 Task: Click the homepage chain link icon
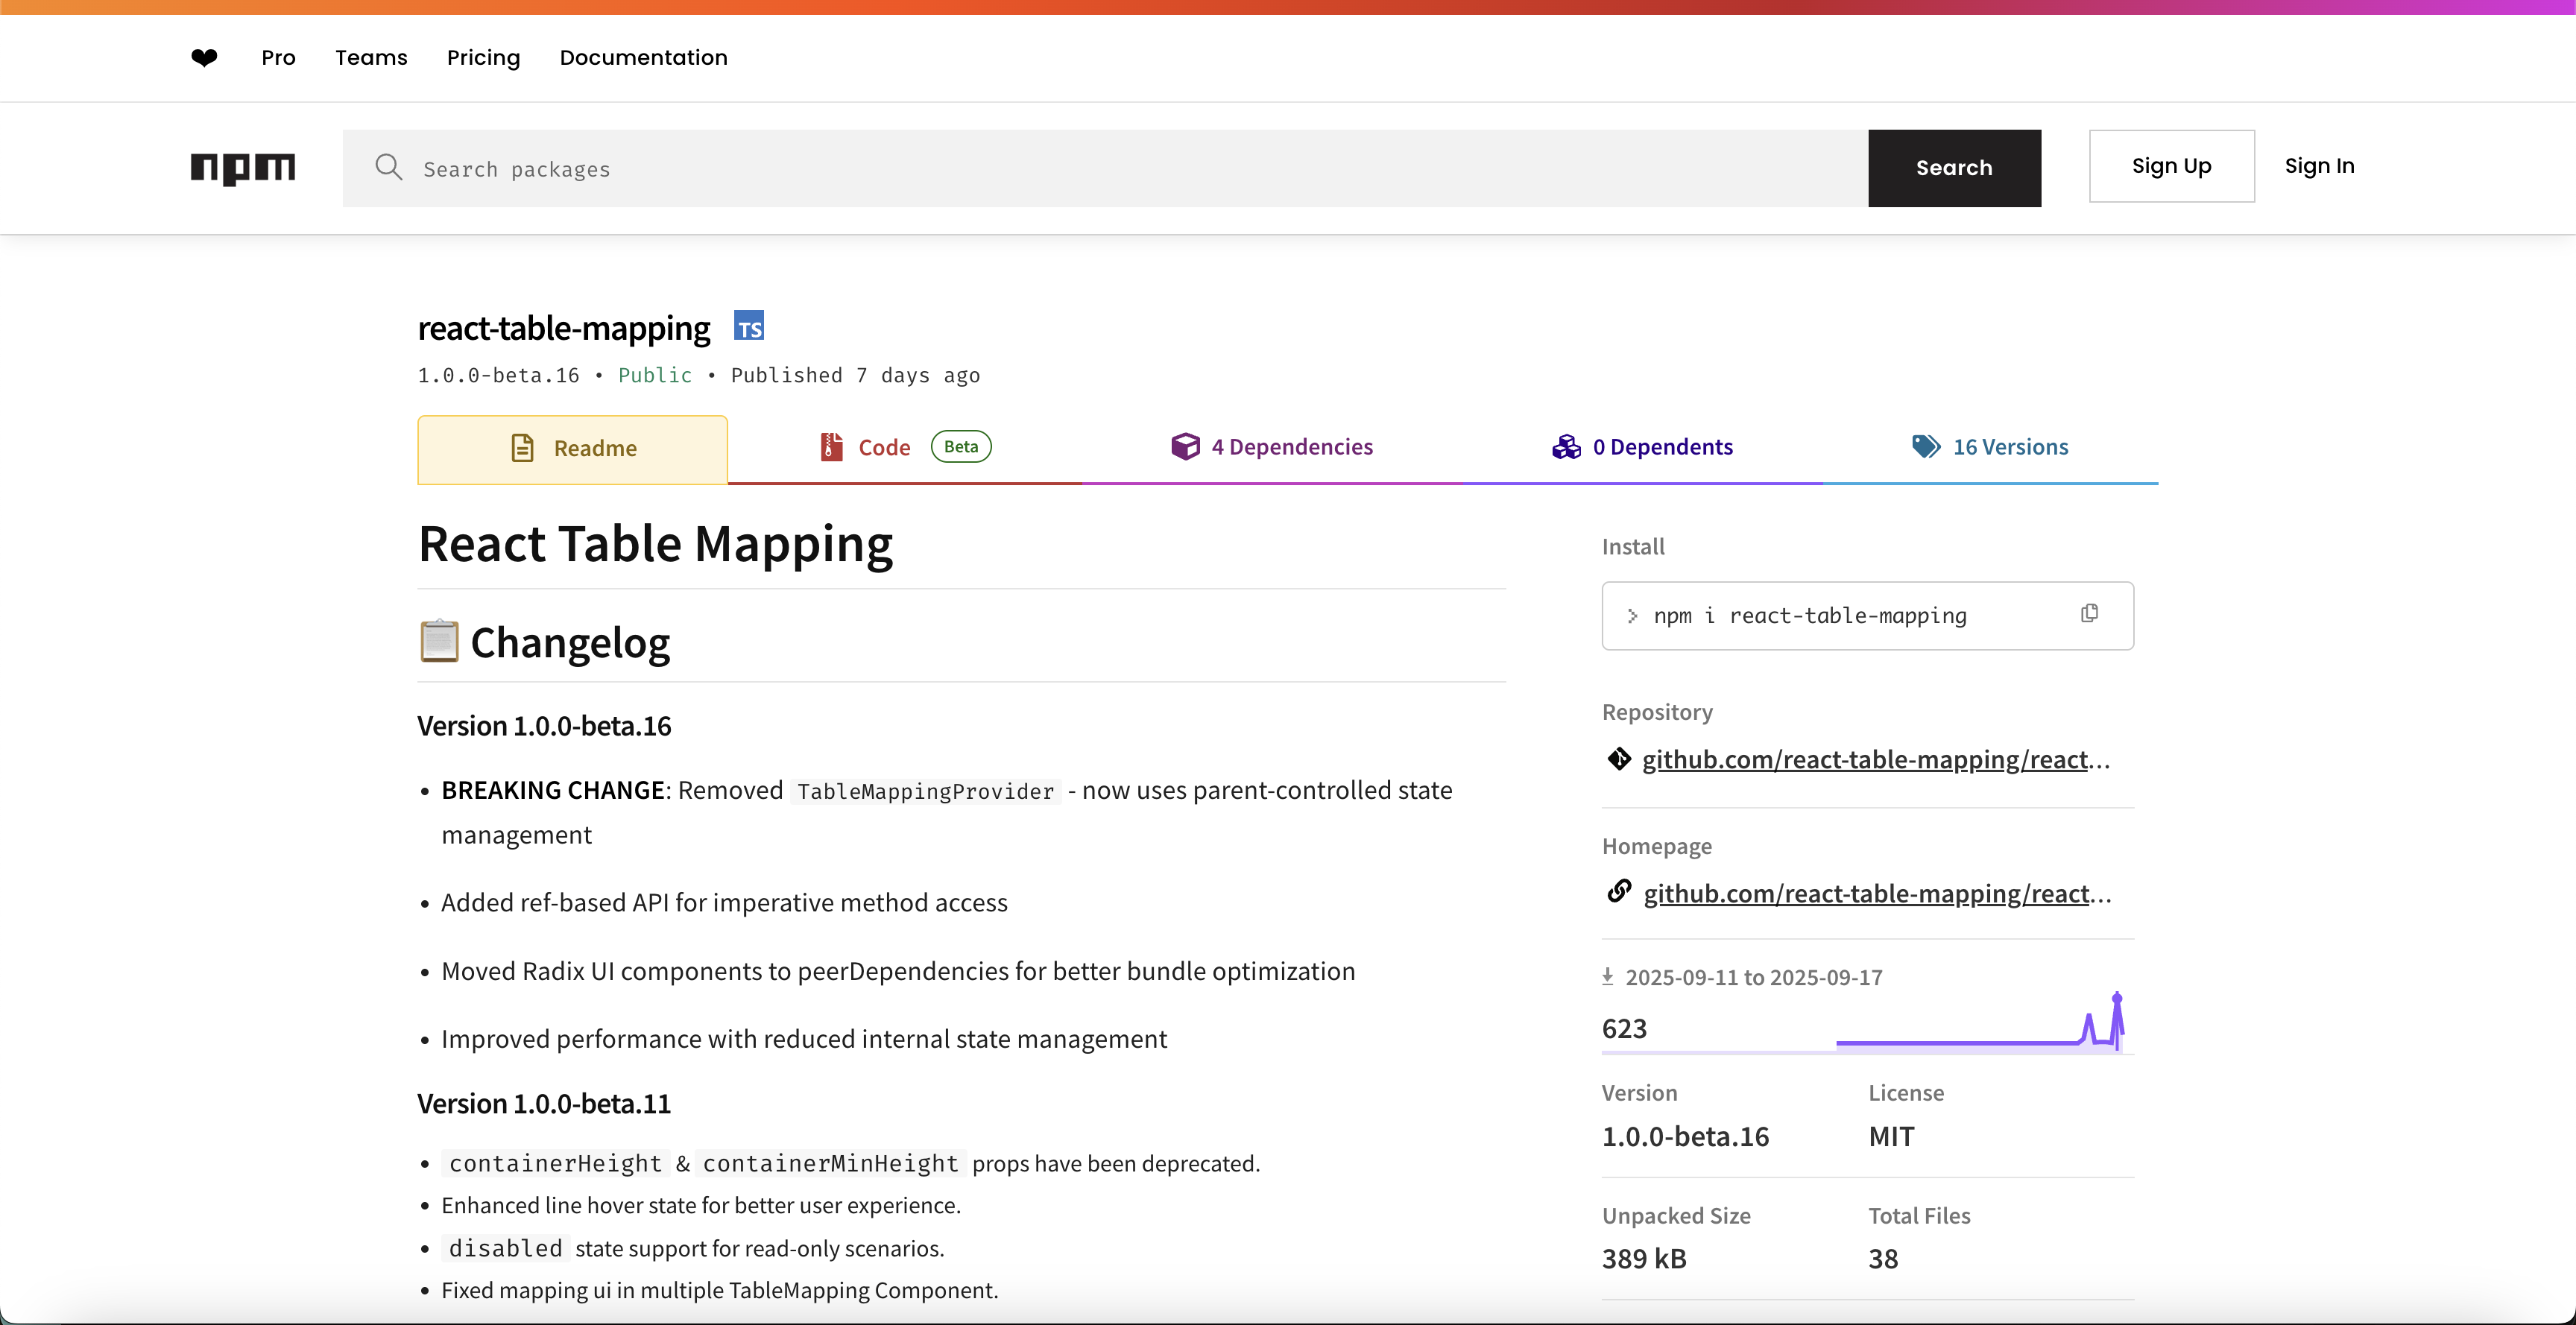point(1619,892)
